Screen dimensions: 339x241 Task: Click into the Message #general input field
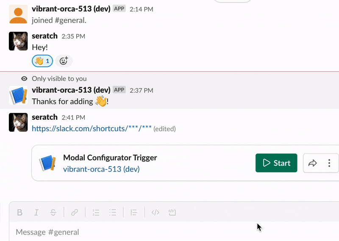173,232
